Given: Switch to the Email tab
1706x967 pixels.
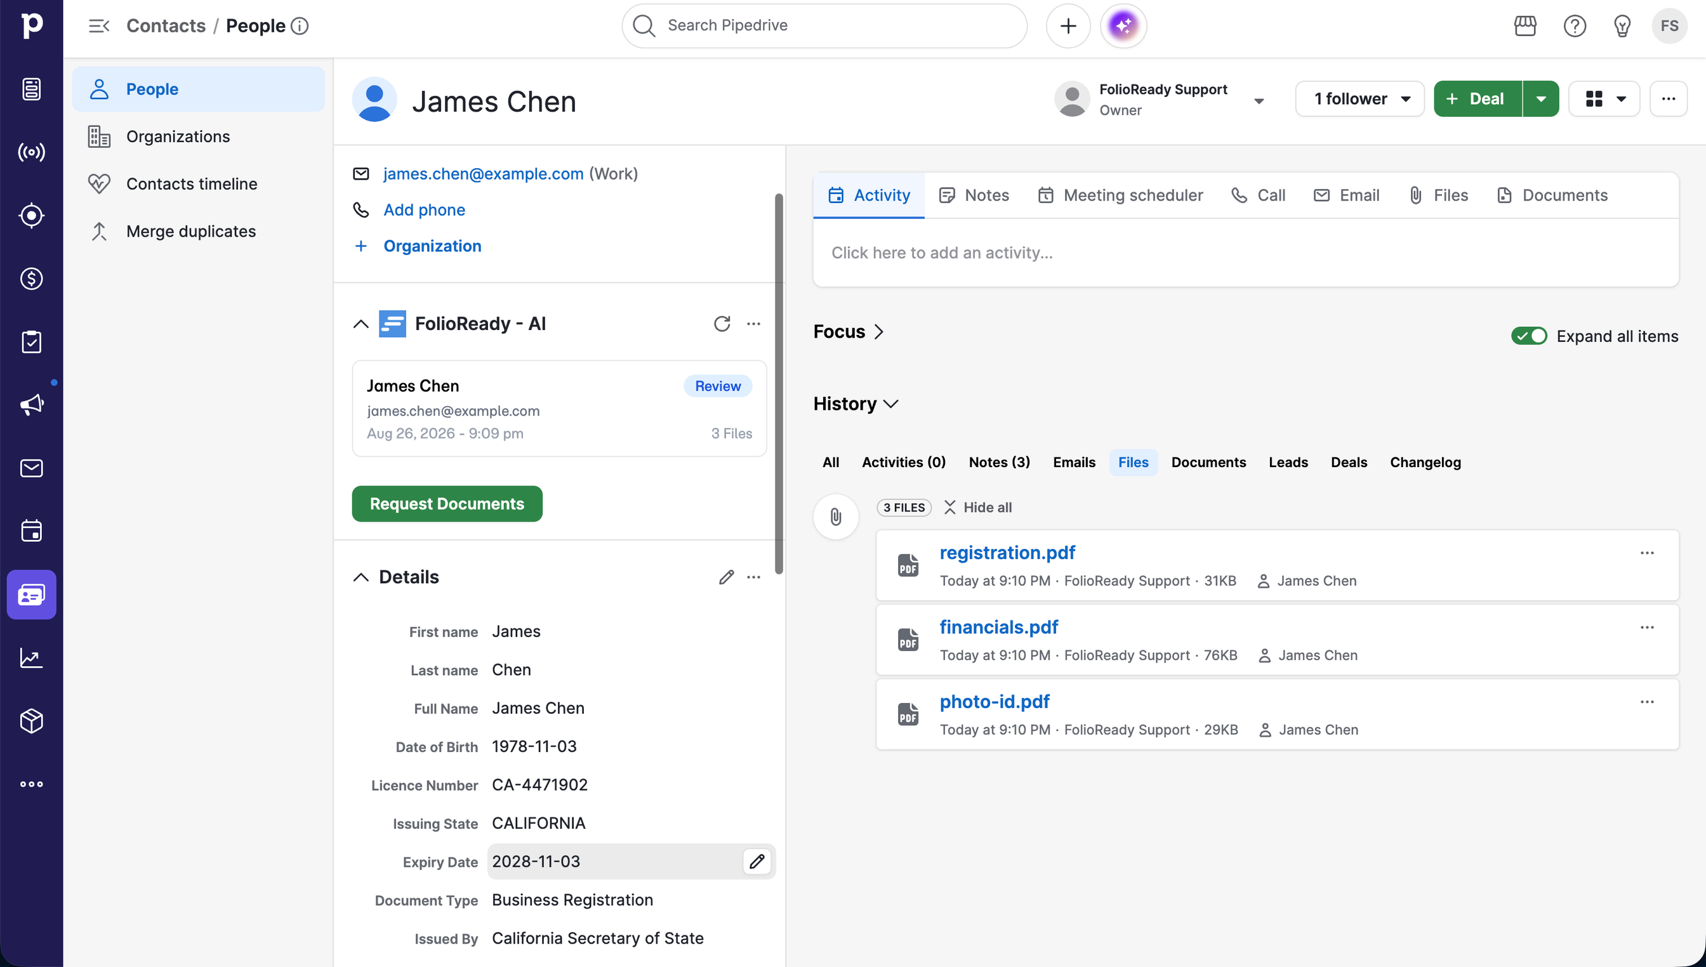Looking at the screenshot, I should [1347, 195].
